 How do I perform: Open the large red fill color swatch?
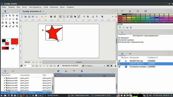click(14, 41)
